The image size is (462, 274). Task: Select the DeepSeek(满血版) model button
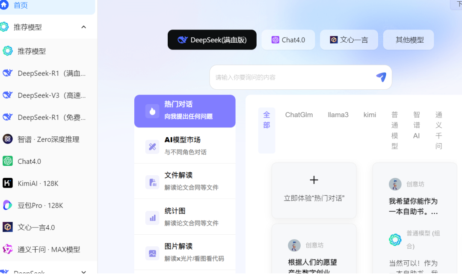point(212,40)
